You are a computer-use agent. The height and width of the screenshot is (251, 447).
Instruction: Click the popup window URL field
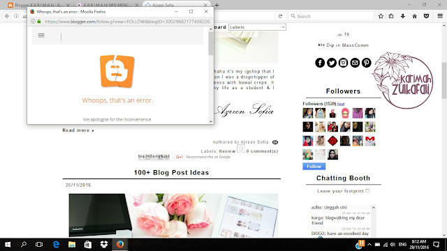pyautogui.click(x=127, y=22)
